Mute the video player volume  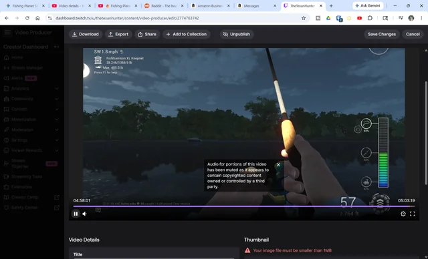point(85,214)
